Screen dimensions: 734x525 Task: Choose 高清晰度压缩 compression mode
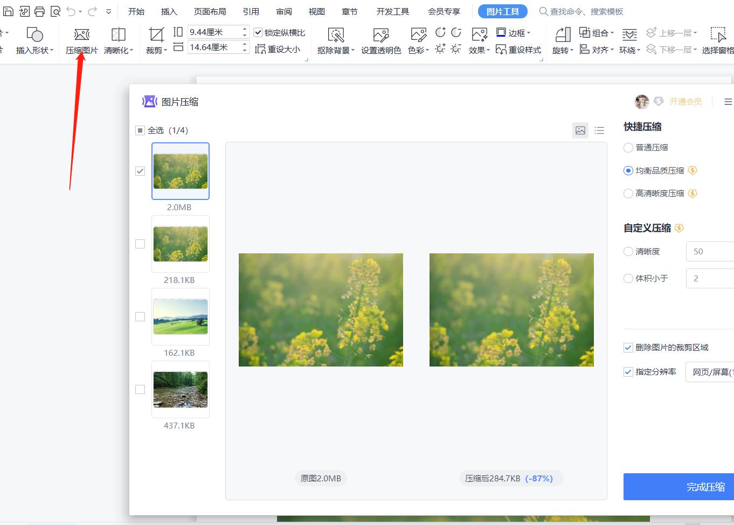tap(628, 193)
